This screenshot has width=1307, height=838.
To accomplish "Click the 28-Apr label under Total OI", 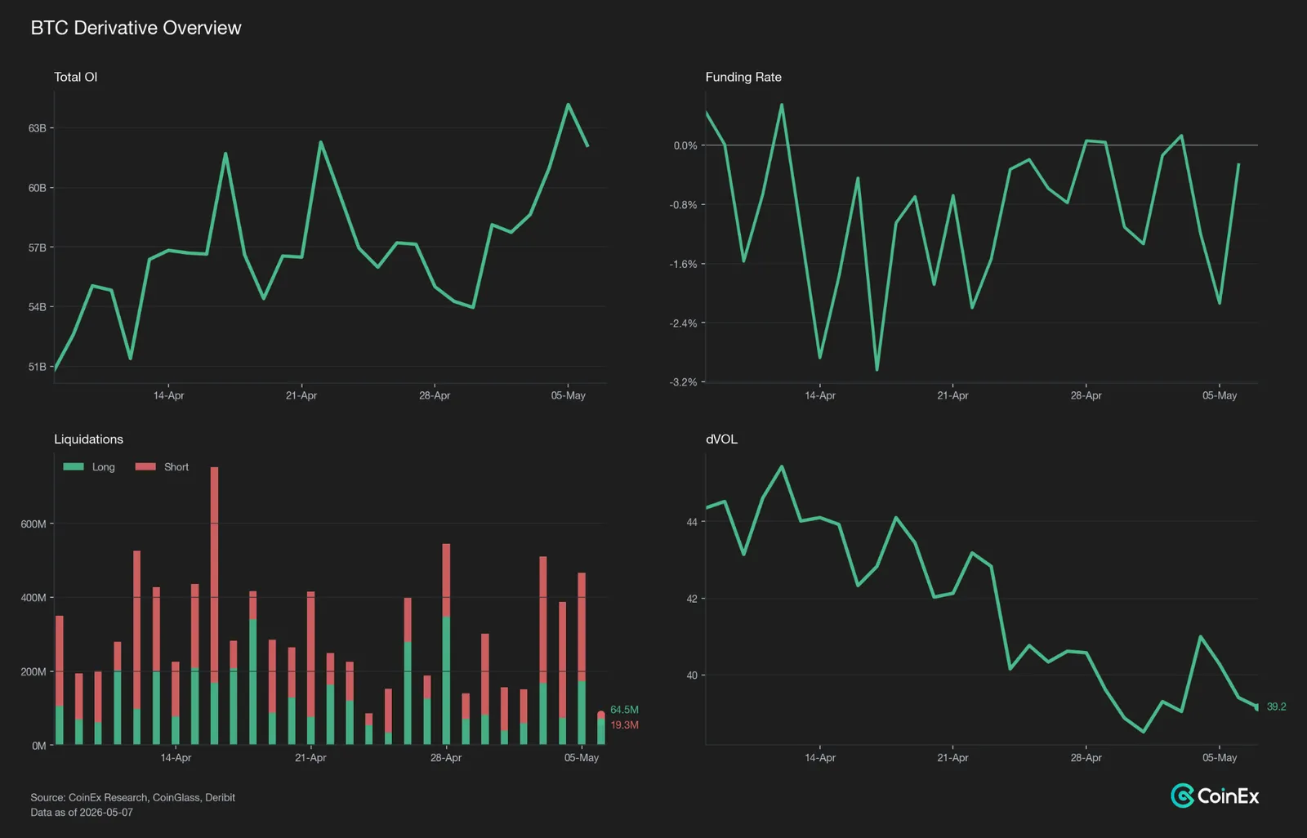I will pyautogui.click(x=435, y=395).
